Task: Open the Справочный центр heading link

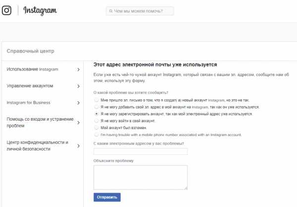Action: [x=31, y=51]
